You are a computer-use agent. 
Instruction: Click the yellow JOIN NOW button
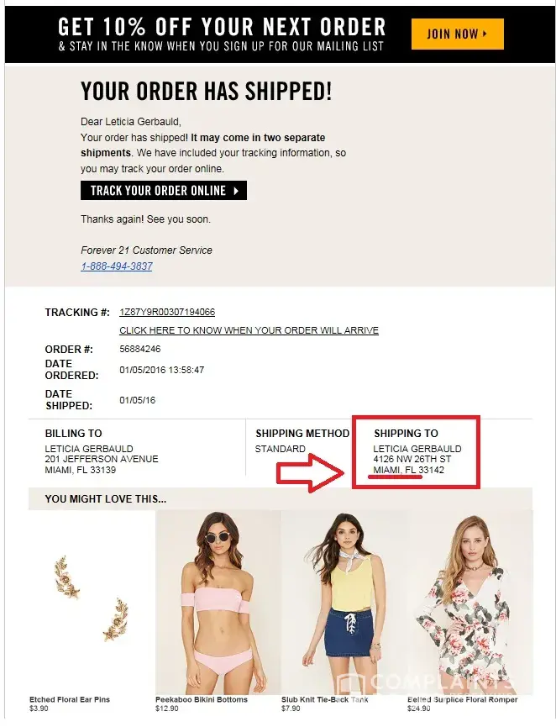click(x=457, y=34)
